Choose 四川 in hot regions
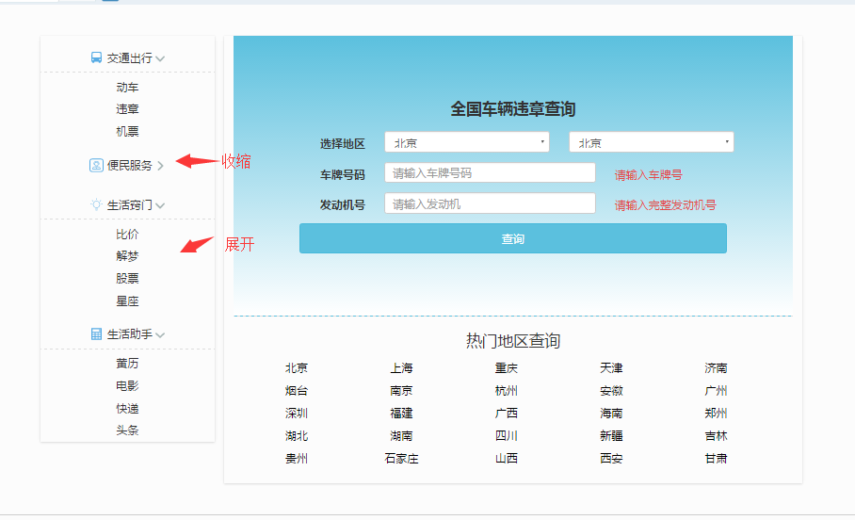855x520 pixels. tap(506, 436)
